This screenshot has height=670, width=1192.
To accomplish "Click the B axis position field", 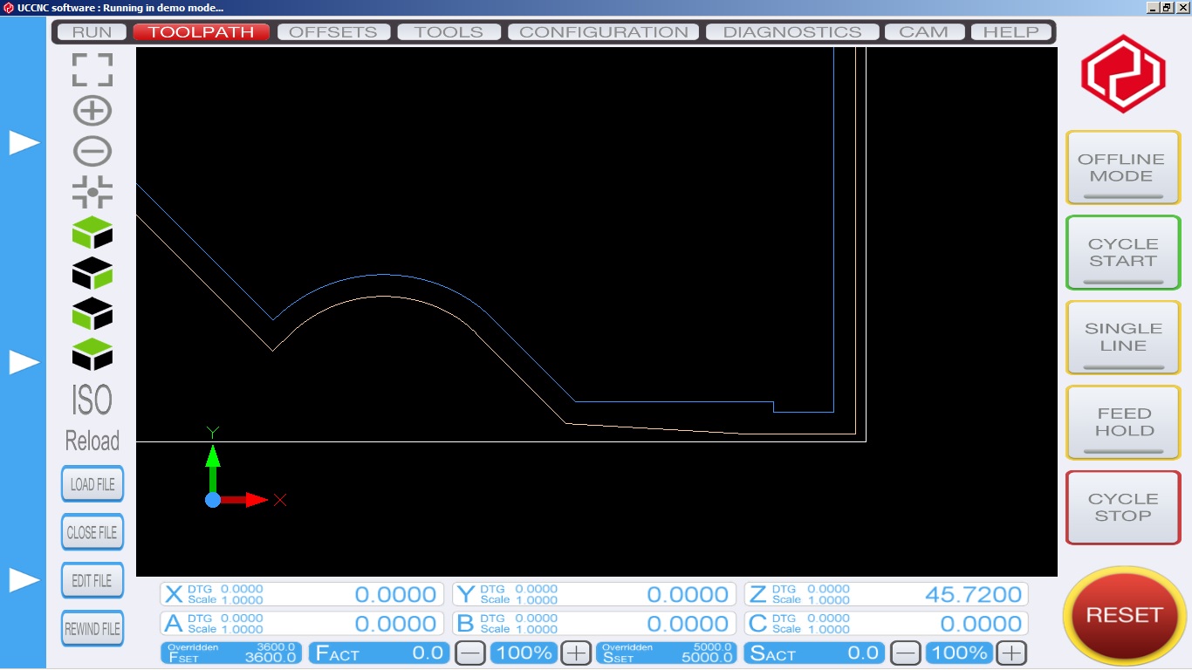I will (593, 624).
